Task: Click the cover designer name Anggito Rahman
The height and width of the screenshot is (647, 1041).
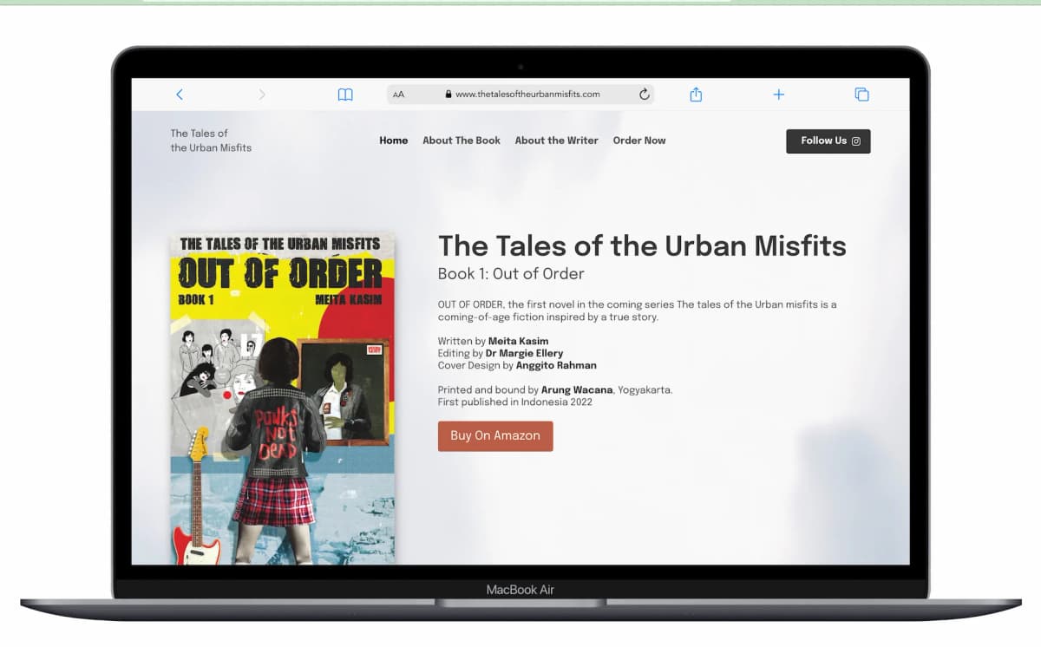Action: pyautogui.click(x=556, y=366)
